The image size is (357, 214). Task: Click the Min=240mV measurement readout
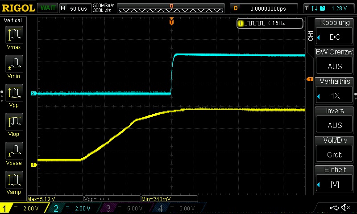coord(170,199)
